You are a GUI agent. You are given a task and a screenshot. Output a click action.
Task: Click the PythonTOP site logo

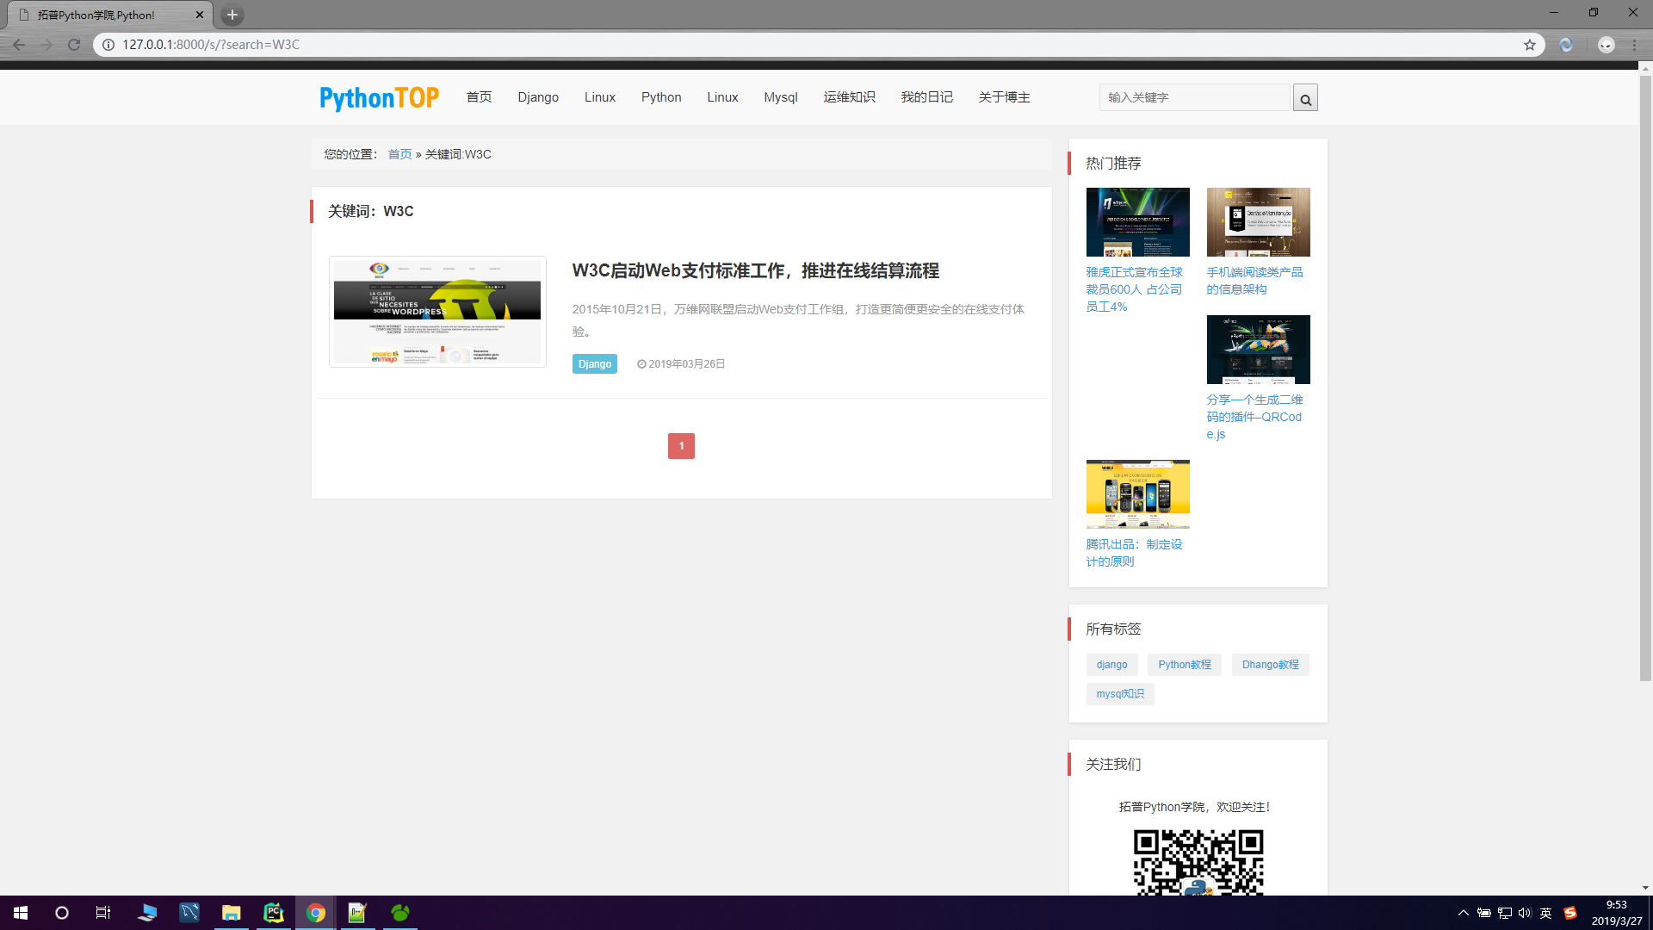(380, 97)
